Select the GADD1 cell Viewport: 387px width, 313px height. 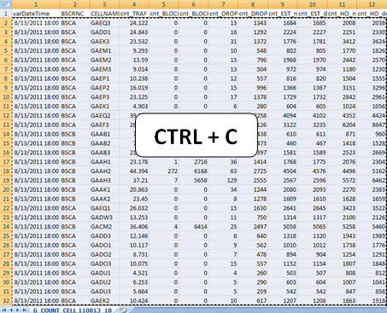[104, 32]
